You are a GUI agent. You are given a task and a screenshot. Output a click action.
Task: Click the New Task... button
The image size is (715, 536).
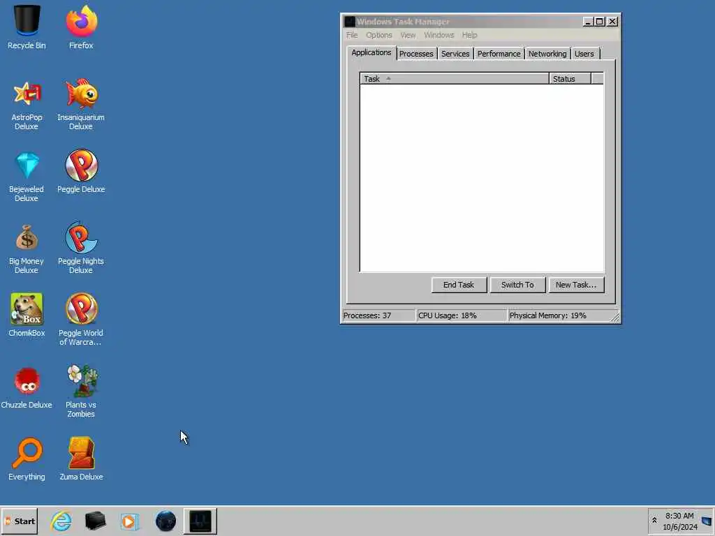576,285
